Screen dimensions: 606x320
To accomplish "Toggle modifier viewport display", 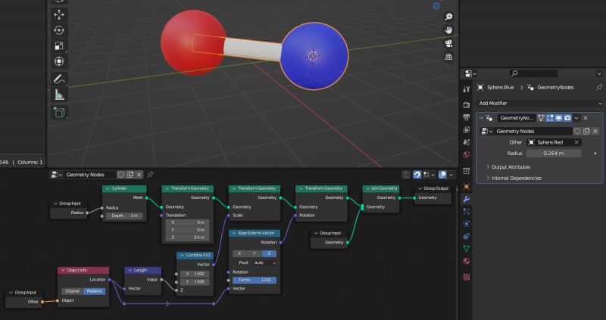I will click(x=559, y=118).
